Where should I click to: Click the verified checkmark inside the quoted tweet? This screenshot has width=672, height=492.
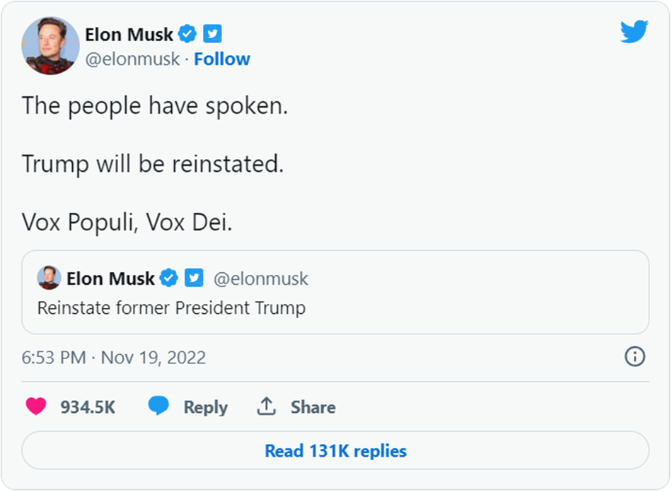[x=168, y=279]
